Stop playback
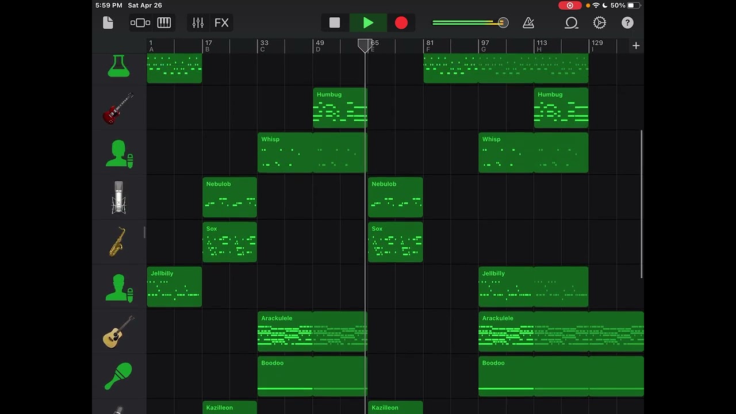 [x=335, y=23]
